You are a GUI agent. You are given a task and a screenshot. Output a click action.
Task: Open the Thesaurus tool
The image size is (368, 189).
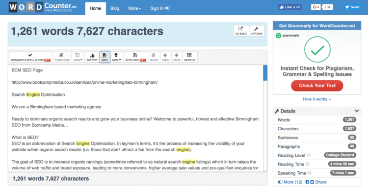pos(62,57)
